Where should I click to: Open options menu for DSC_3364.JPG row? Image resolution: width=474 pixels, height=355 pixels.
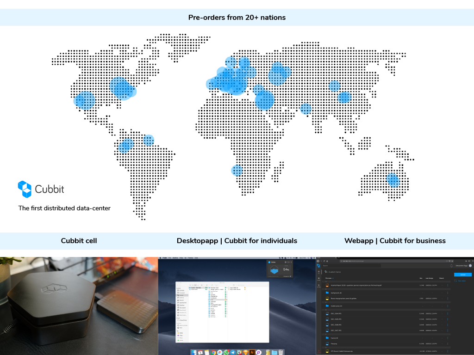tap(448, 314)
